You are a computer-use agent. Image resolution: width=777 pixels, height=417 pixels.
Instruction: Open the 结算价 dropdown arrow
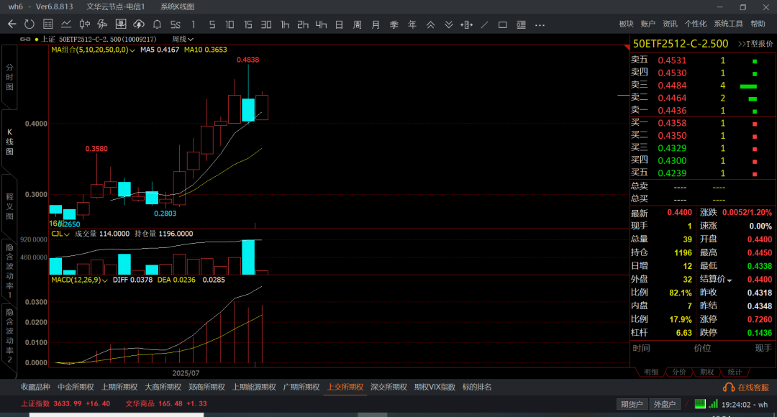pos(730,280)
